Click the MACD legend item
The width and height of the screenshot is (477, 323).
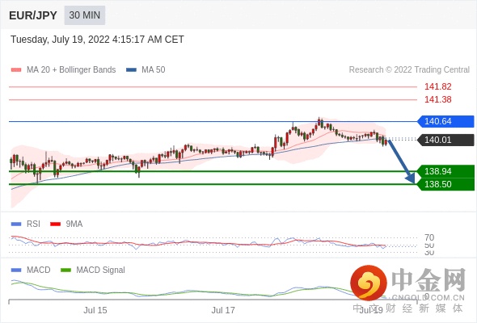pyautogui.click(x=31, y=270)
